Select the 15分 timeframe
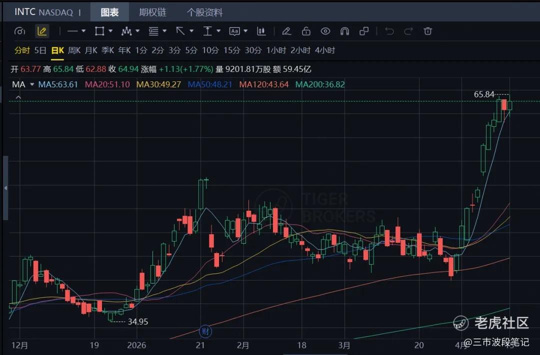 [x=232, y=50]
